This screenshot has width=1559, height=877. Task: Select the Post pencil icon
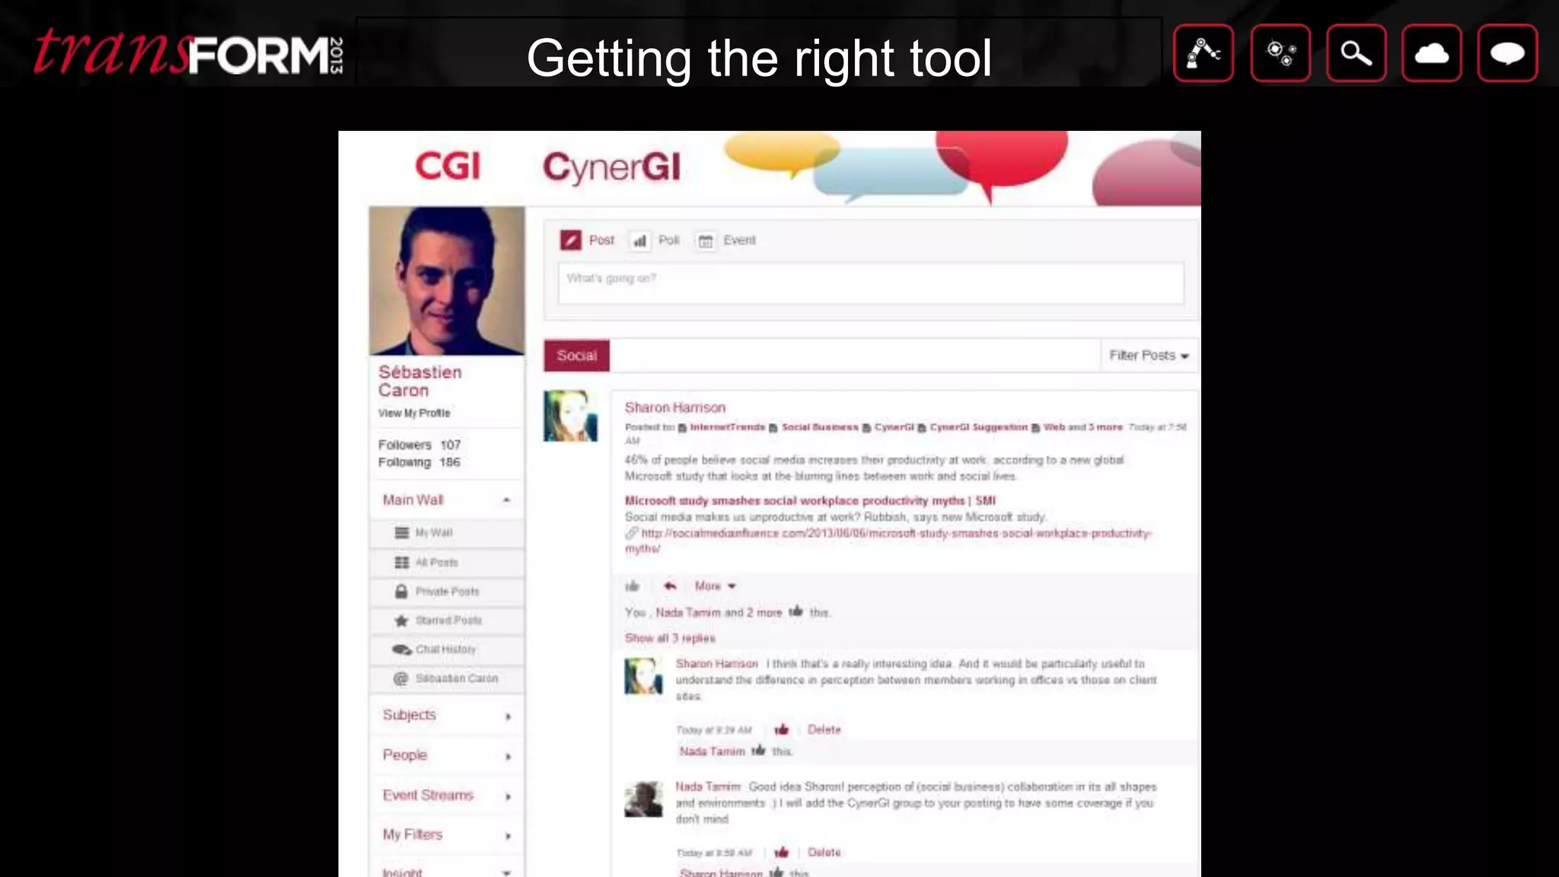570,241
